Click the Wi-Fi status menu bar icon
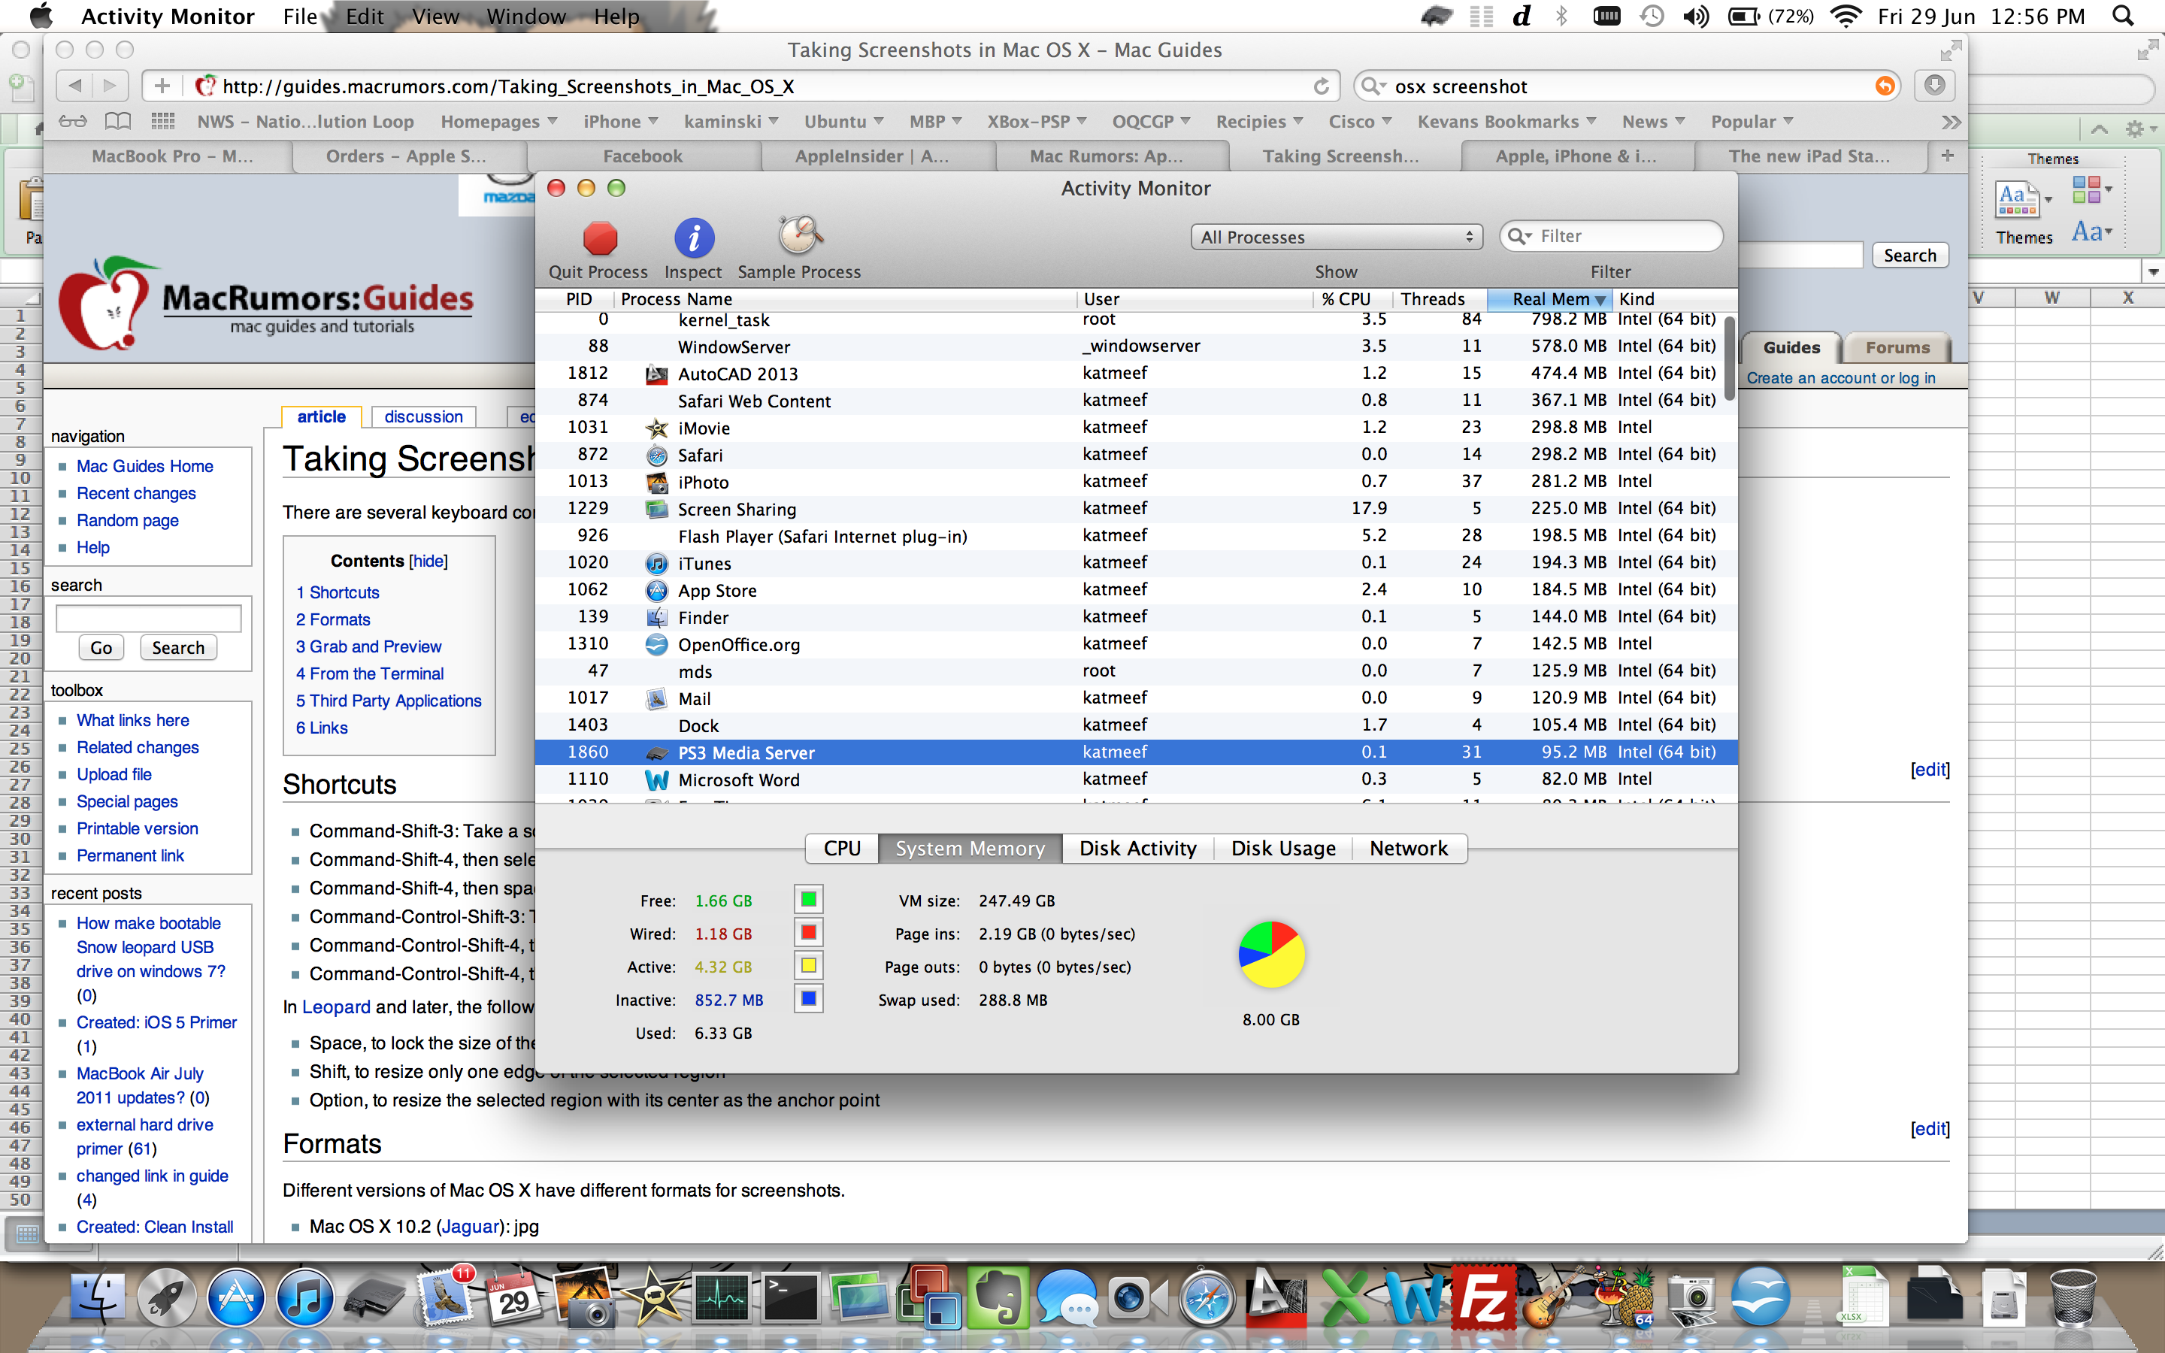This screenshot has height=1353, width=2165. coord(1846,16)
